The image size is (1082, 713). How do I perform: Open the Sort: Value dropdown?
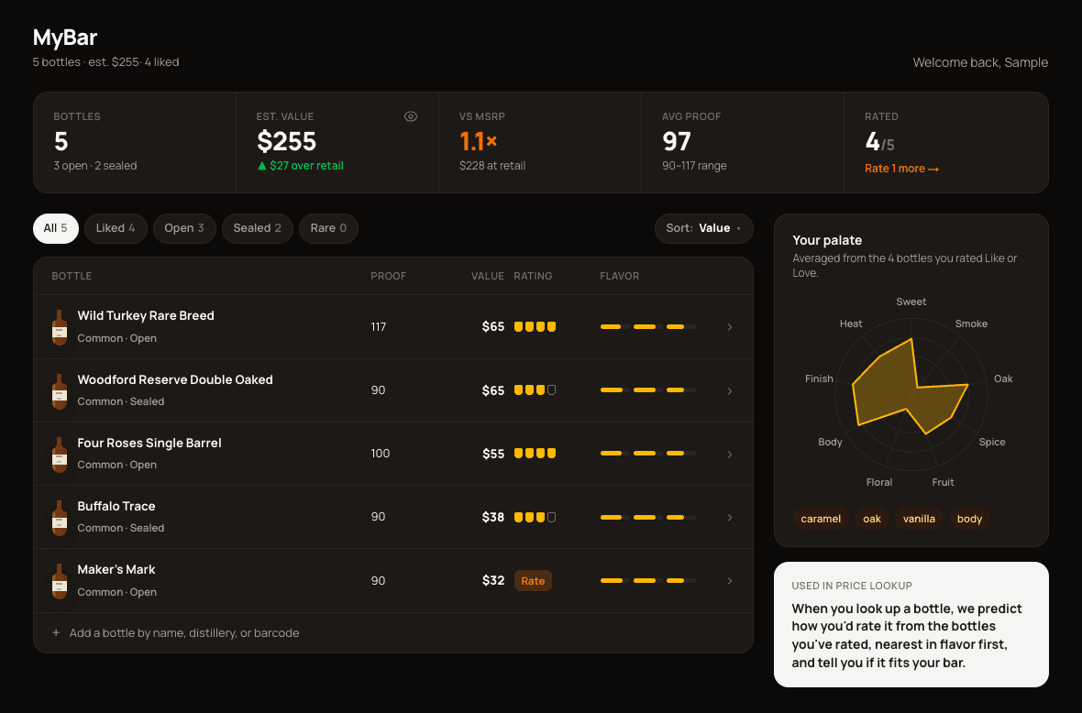(704, 228)
